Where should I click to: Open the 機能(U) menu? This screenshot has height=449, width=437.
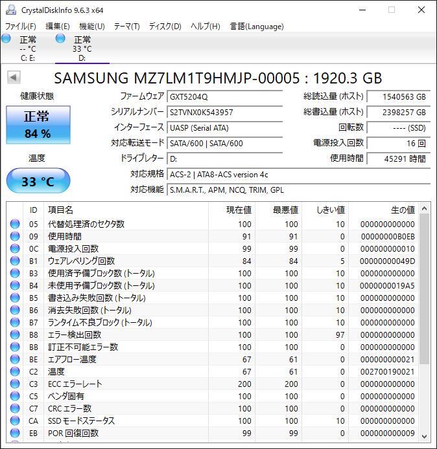click(92, 27)
